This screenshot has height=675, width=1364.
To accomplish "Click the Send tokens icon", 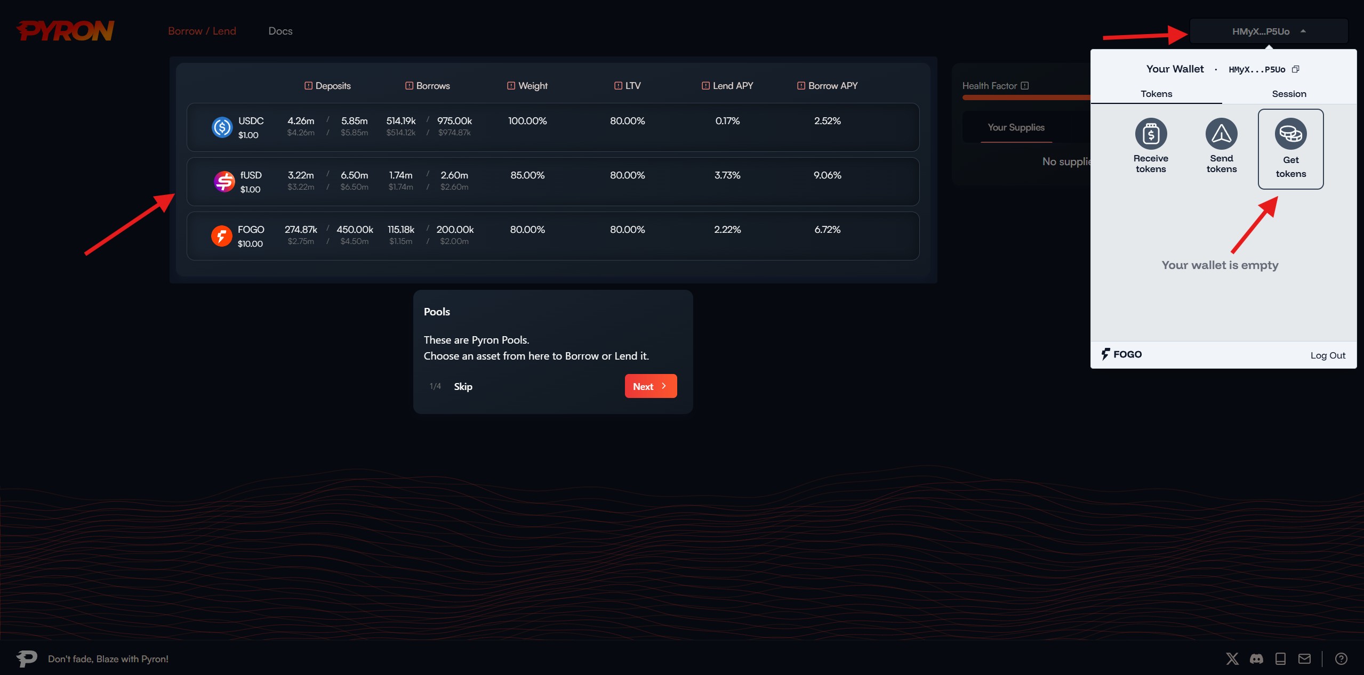I will [x=1221, y=134].
